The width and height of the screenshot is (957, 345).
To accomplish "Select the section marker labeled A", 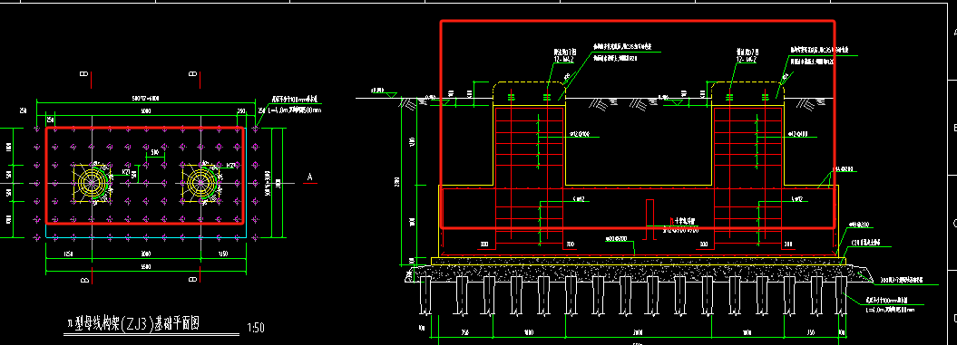I will tap(309, 177).
